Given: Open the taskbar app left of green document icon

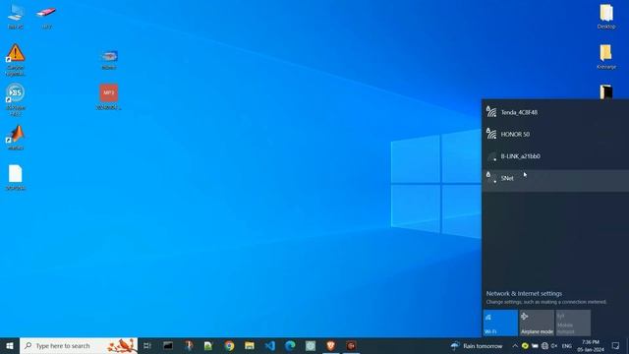Looking at the screenshot, I should click(x=188, y=346).
